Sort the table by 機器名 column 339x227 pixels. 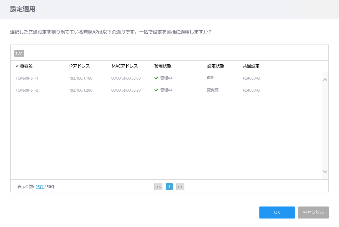27,66
